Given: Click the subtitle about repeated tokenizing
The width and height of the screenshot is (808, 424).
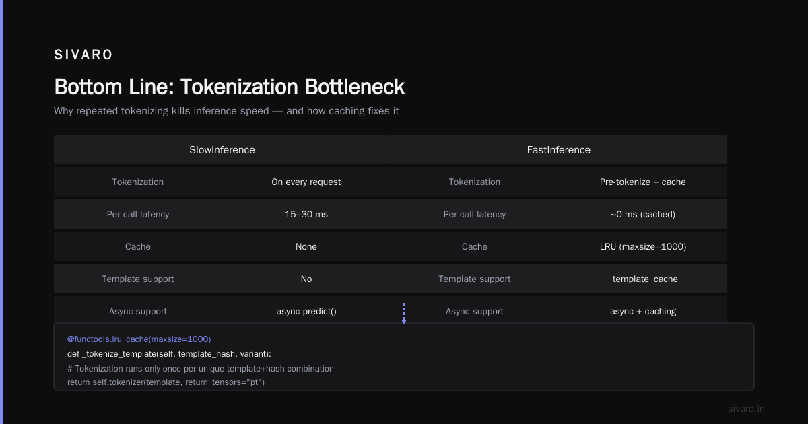Looking at the screenshot, I should [226, 110].
